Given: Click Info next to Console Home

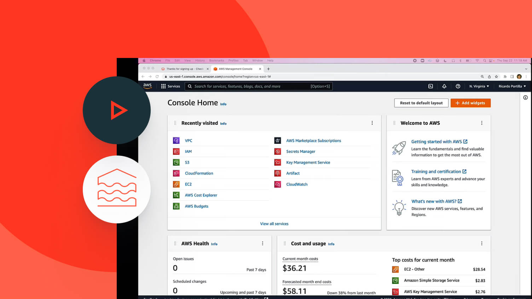Looking at the screenshot, I should [223, 104].
